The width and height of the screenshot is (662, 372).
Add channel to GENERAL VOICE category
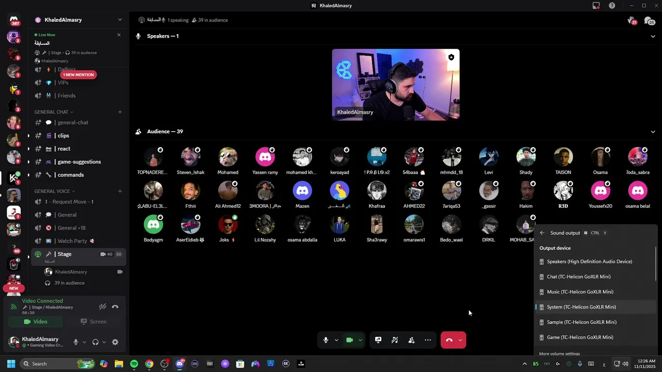[x=120, y=191]
